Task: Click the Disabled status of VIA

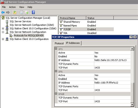Action: pyautogui.click(x=92, y=33)
